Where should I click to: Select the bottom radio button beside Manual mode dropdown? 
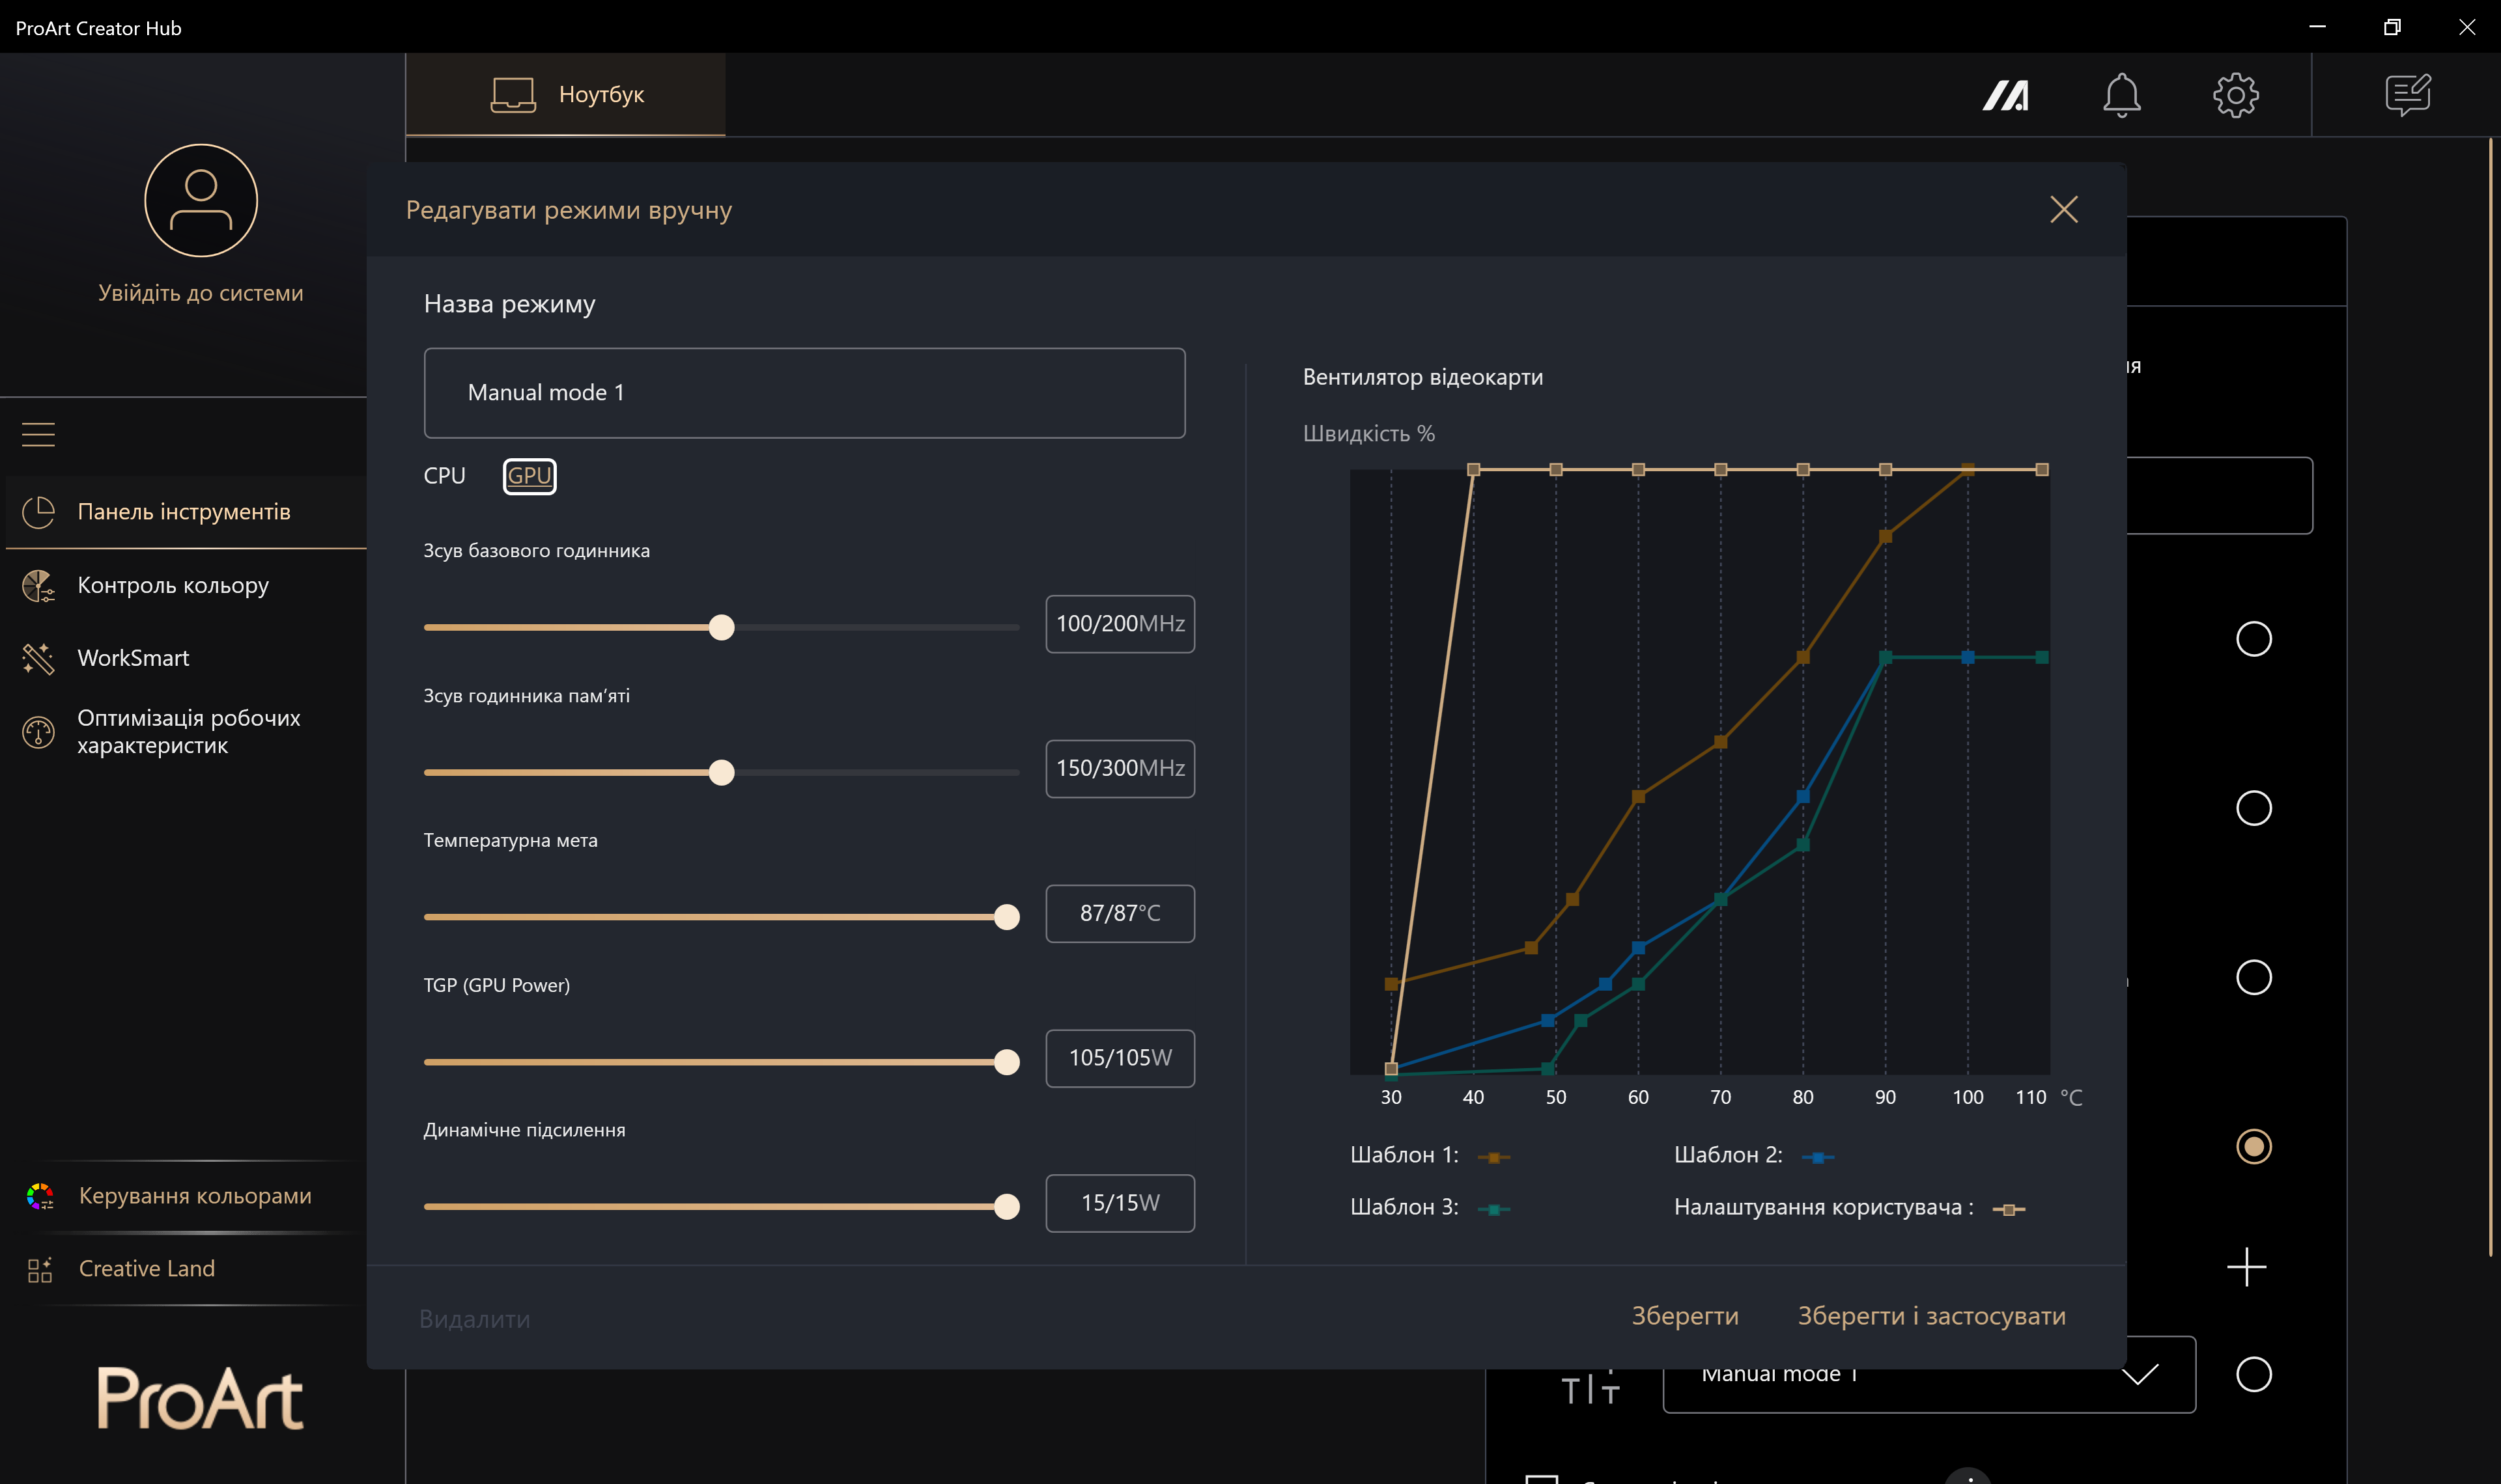(2253, 1374)
